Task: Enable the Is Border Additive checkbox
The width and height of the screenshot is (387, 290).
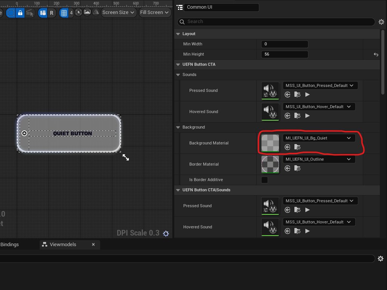Action: click(x=264, y=180)
